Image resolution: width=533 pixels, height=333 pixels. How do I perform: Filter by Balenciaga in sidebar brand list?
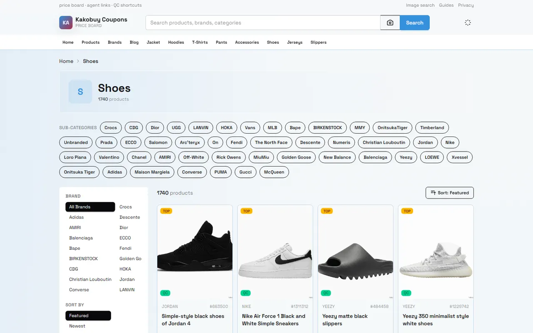[81, 238]
